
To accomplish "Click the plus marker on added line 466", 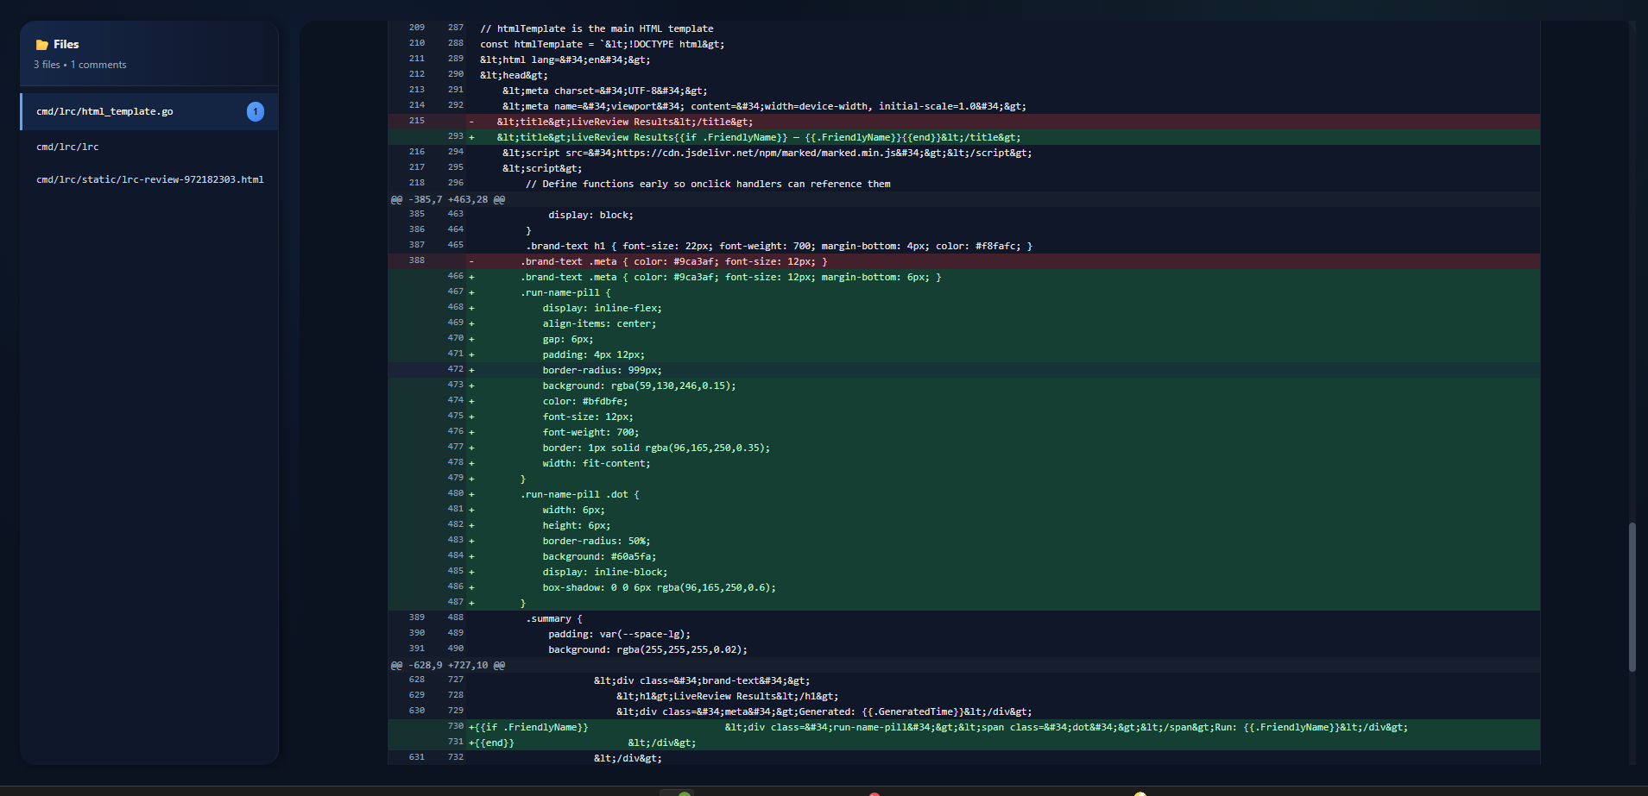I will coord(471,277).
